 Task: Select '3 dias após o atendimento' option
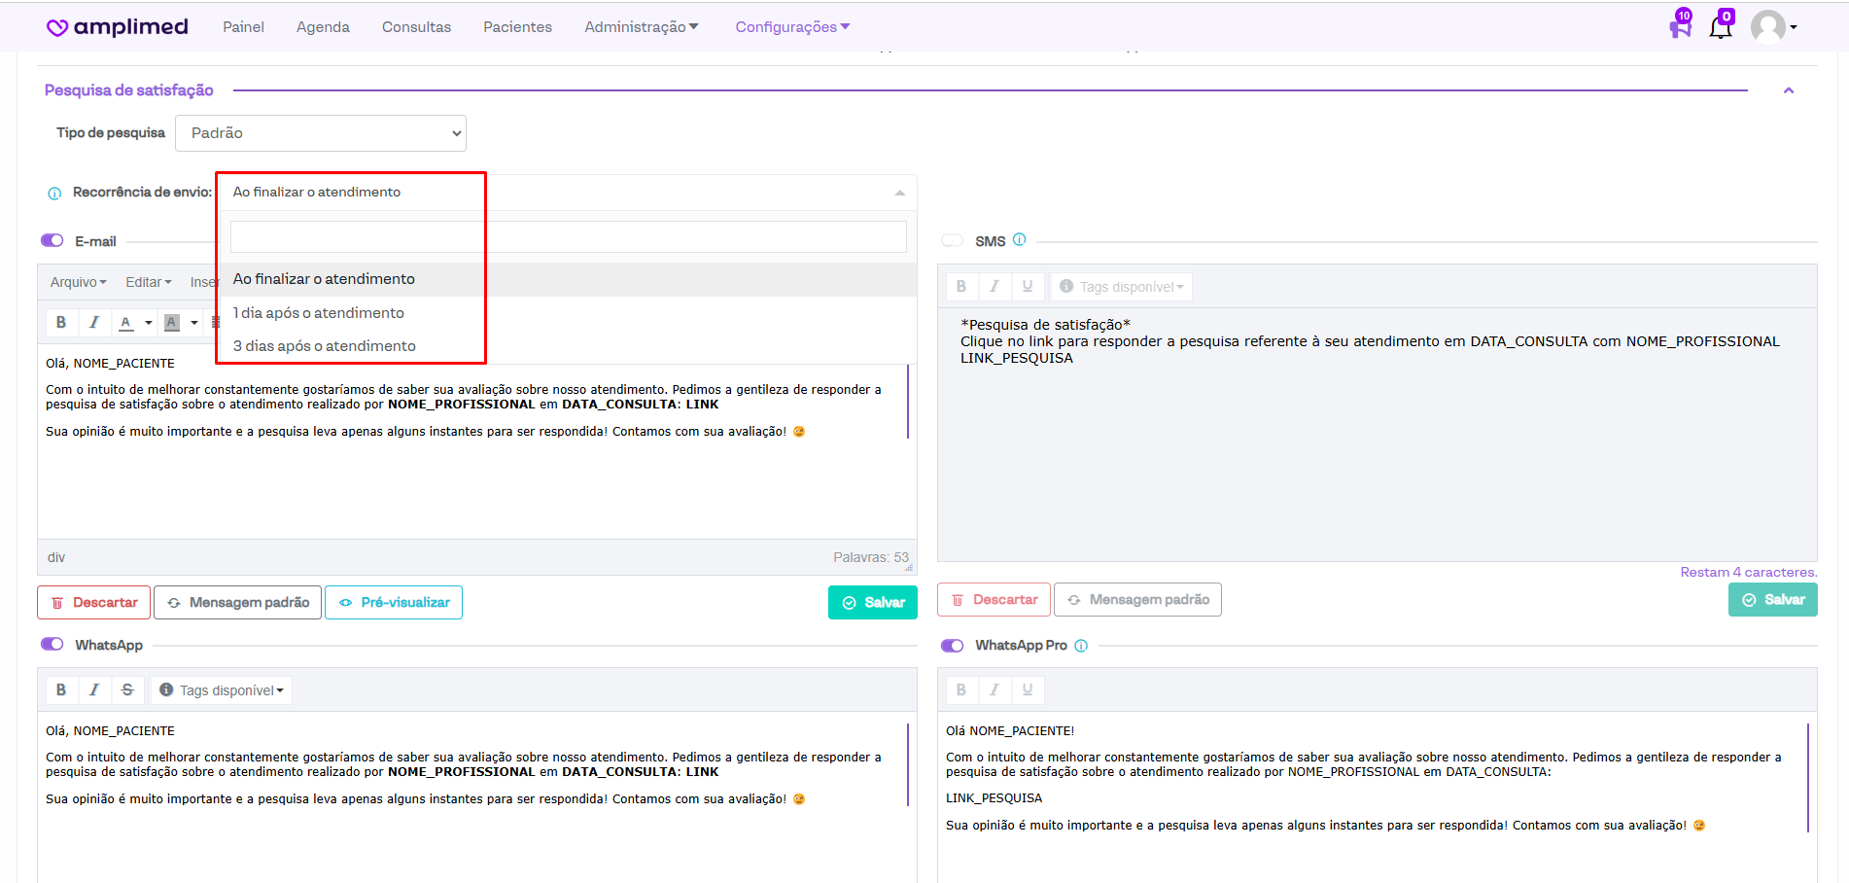coord(325,346)
